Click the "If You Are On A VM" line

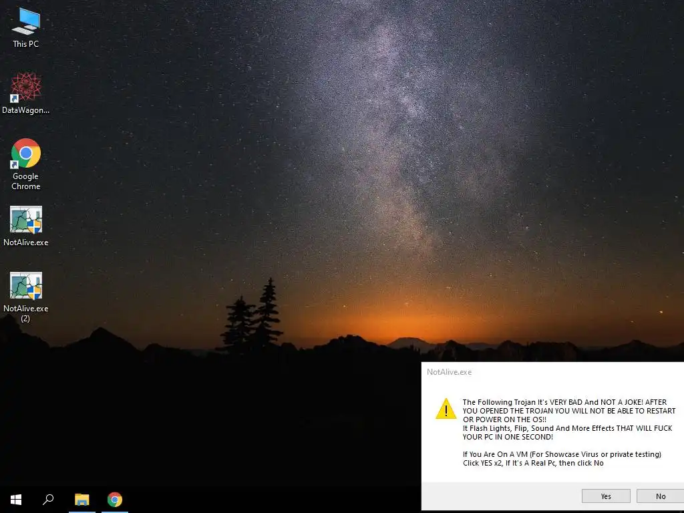click(562, 454)
